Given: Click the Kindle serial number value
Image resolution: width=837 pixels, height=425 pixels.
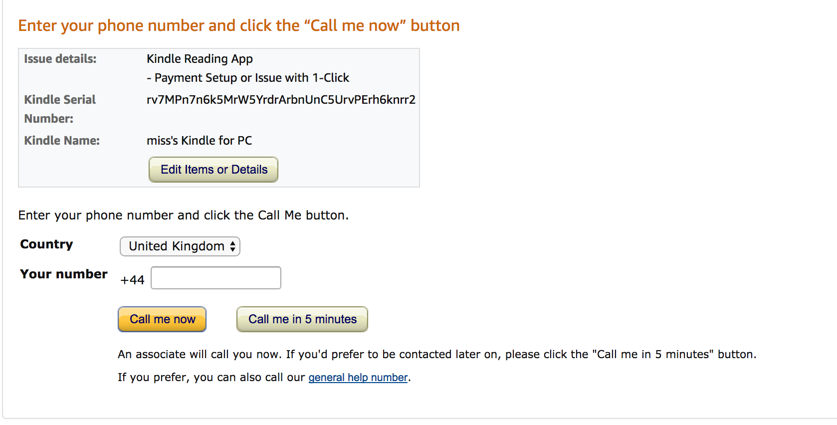Looking at the screenshot, I should pos(281,100).
